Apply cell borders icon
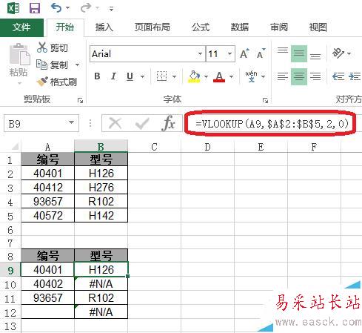Screen dimensions: 362x333 point(162,76)
